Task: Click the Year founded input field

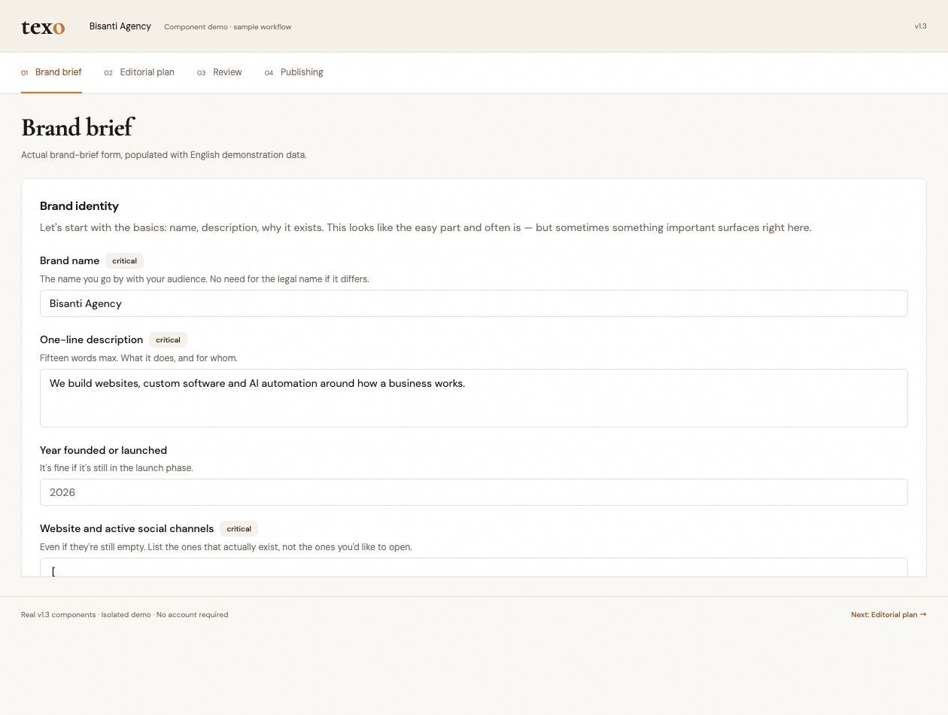Action: click(474, 492)
